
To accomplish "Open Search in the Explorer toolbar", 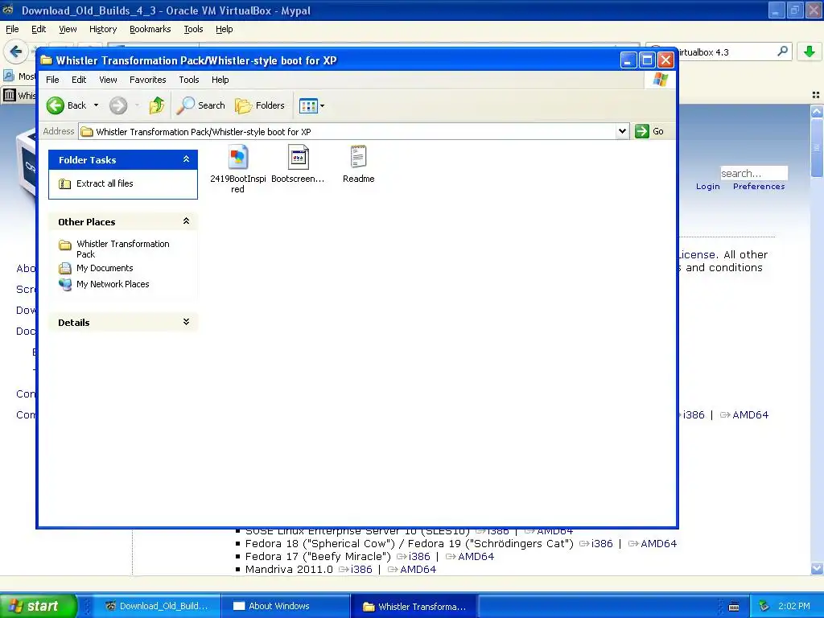I will click(x=200, y=105).
